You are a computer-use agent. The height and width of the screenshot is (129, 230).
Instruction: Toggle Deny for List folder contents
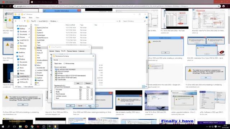click(88, 96)
